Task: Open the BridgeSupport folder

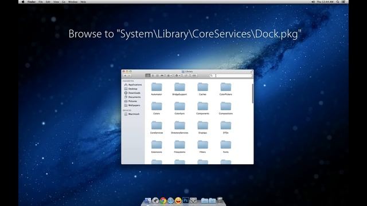Action: coord(179,87)
